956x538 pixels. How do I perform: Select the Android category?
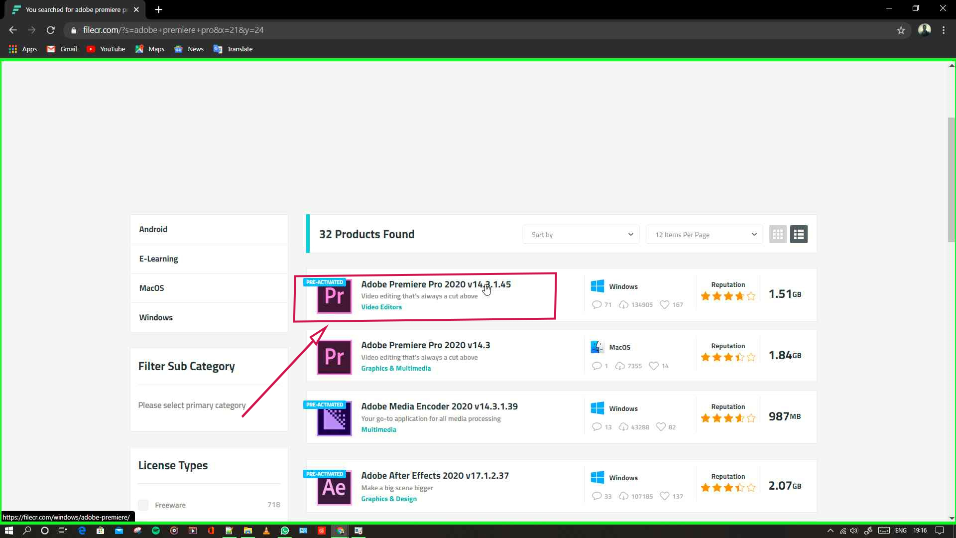[x=153, y=229]
